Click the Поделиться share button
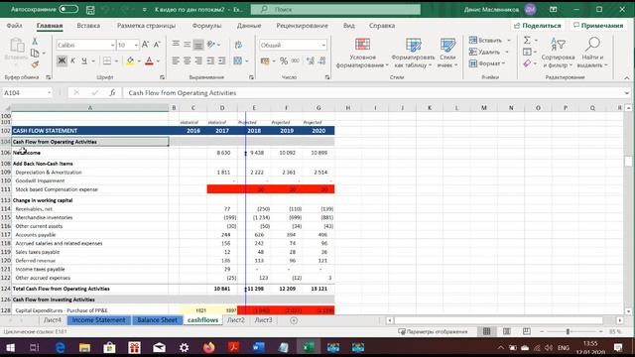This screenshot has width=635, height=357. click(538, 26)
